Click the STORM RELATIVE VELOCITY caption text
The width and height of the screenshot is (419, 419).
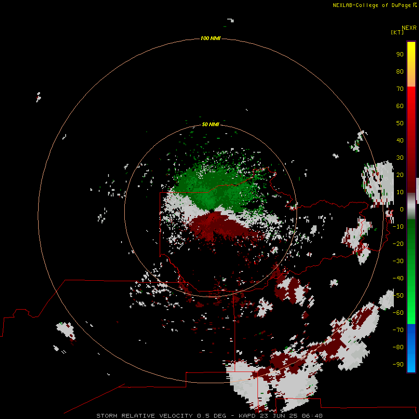pos(144,416)
